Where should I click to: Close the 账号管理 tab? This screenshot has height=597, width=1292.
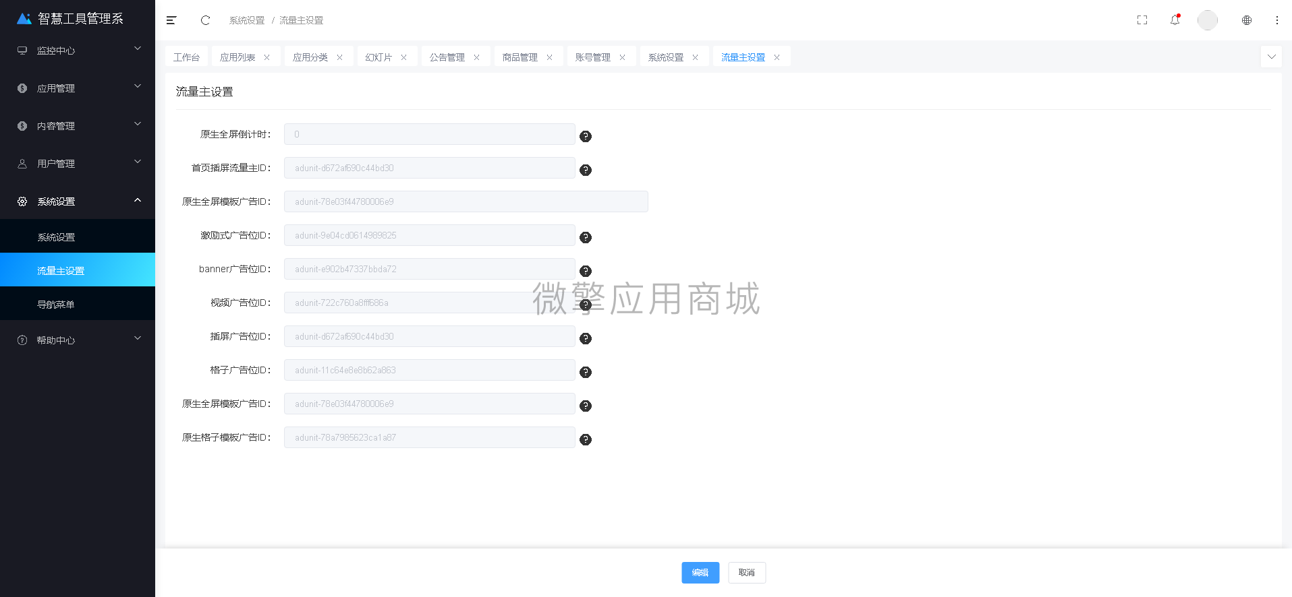click(623, 57)
